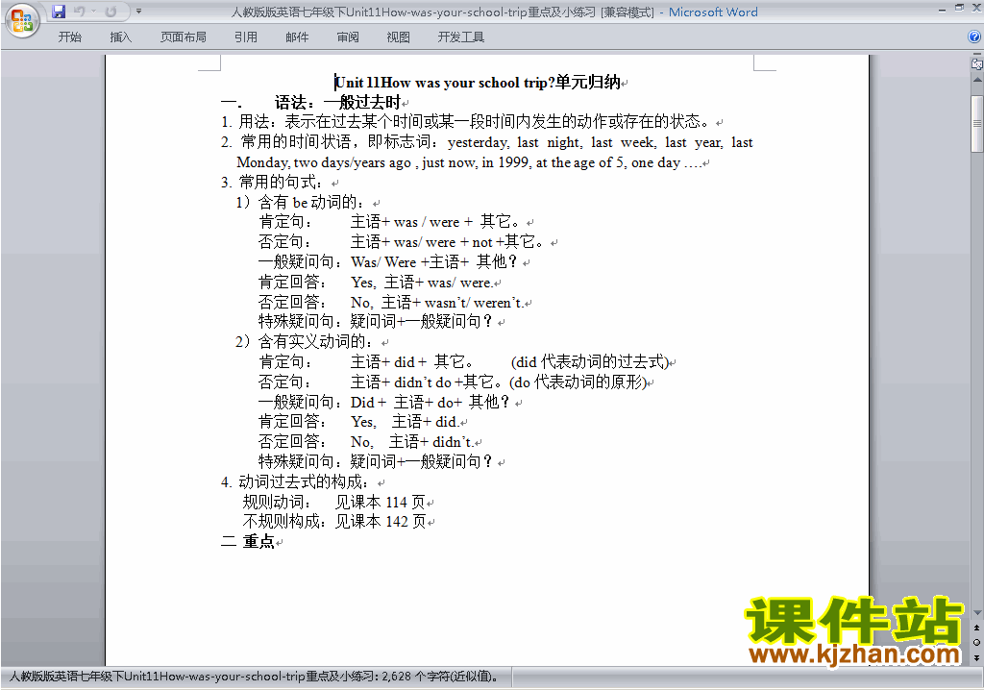
Task: Select the 视图 ribbon tab
Action: [x=398, y=37]
